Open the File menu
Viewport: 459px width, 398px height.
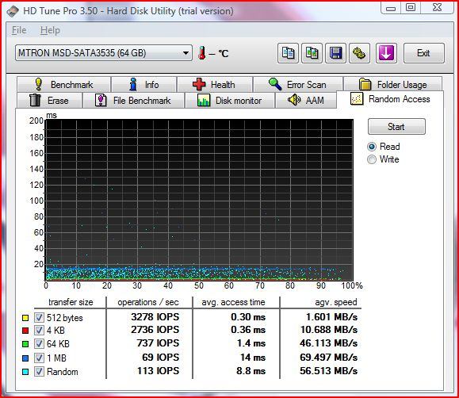point(19,30)
